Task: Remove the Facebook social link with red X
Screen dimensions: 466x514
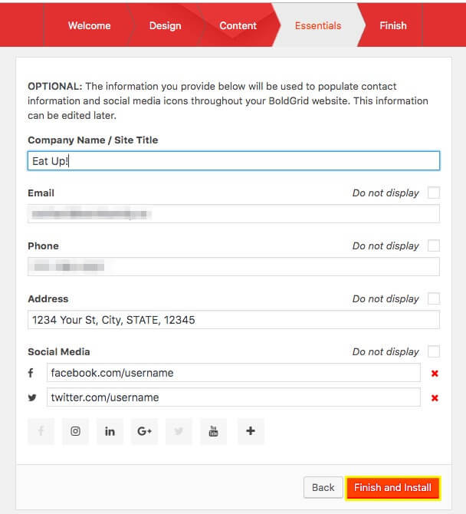Action: [435, 373]
